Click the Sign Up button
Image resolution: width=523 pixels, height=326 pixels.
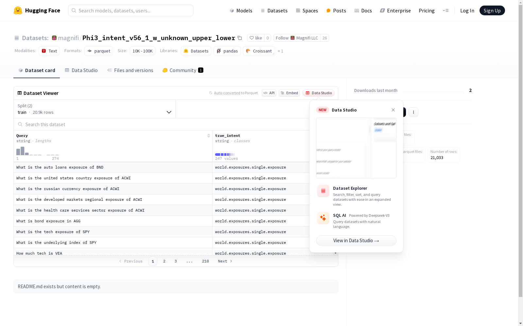pyautogui.click(x=492, y=10)
